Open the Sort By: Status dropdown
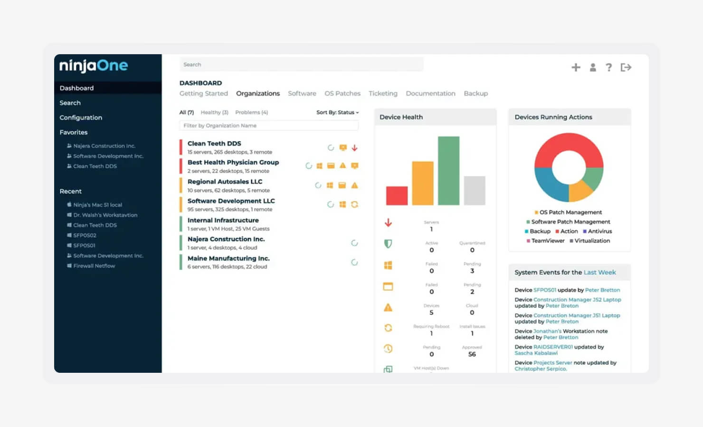Viewport: 703px width, 427px height. [x=337, y=112]
